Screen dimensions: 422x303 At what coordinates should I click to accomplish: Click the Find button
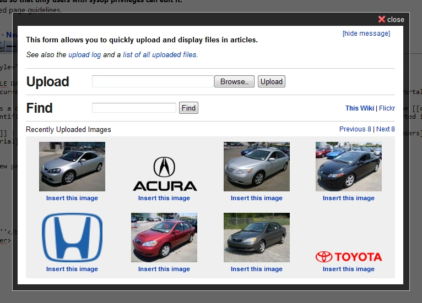click(188, 108)
